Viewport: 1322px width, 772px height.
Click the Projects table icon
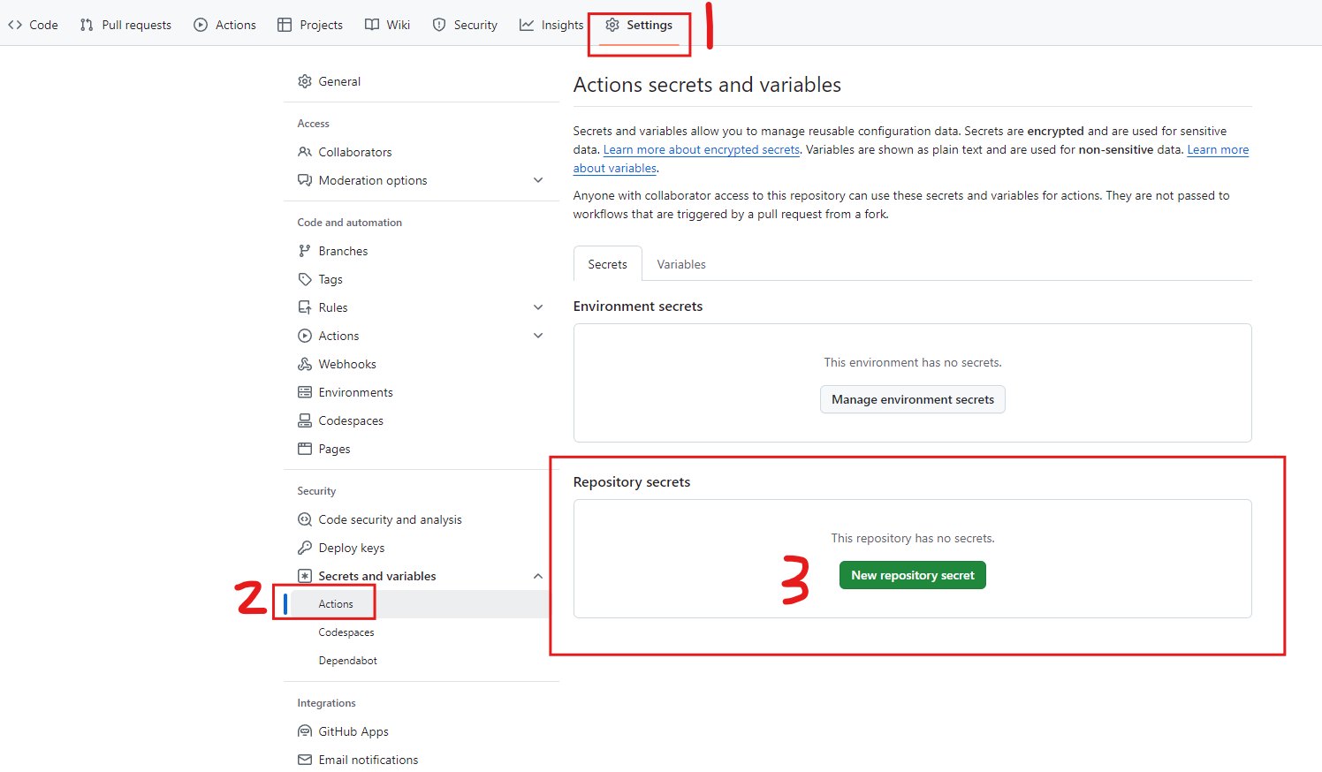pyautogui.click(x=285, y=25)
